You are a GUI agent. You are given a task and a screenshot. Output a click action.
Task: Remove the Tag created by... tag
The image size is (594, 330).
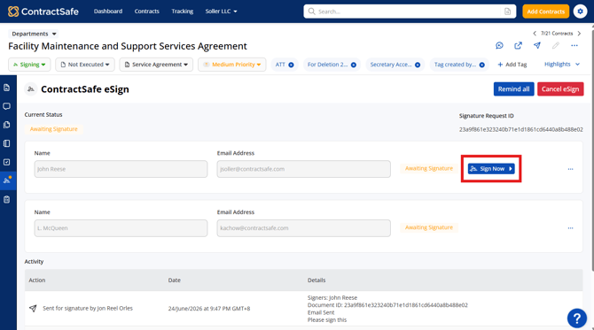pyautogui.click(x=482, y=65)
